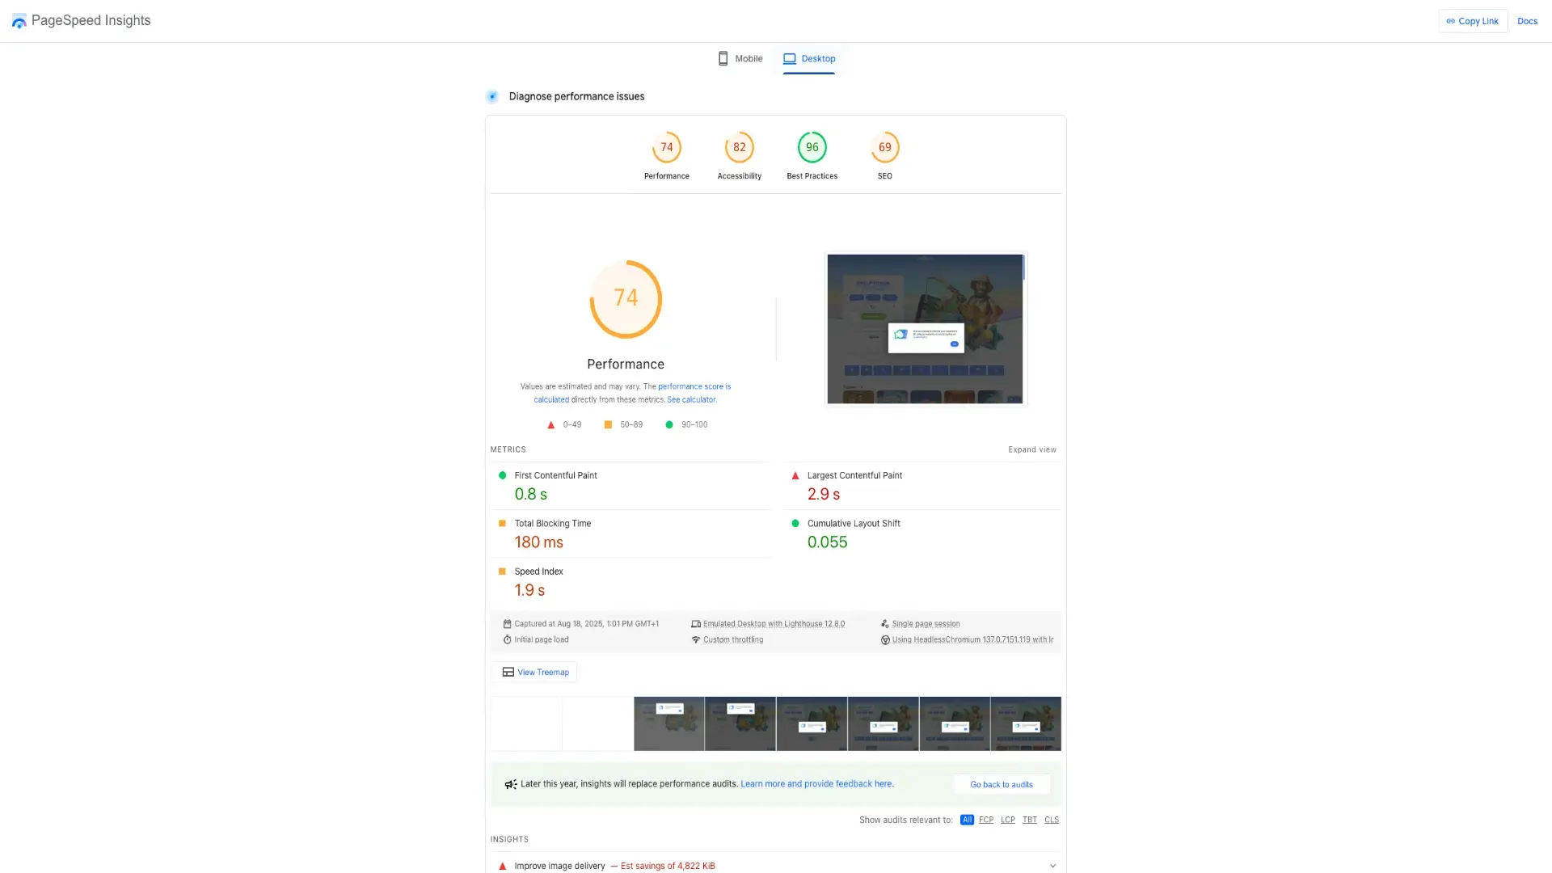Click the red 0–49 legend triangle
Viewport: 1552px width, 873px height.
pos(551,424)
